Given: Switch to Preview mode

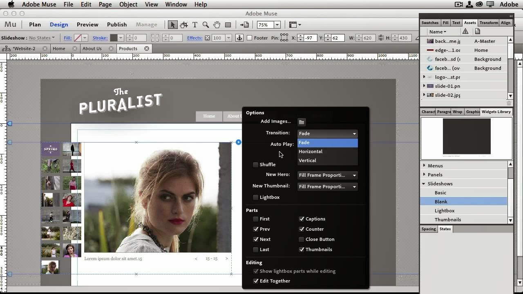Looking at the screenshot, I should coord(87,24).
